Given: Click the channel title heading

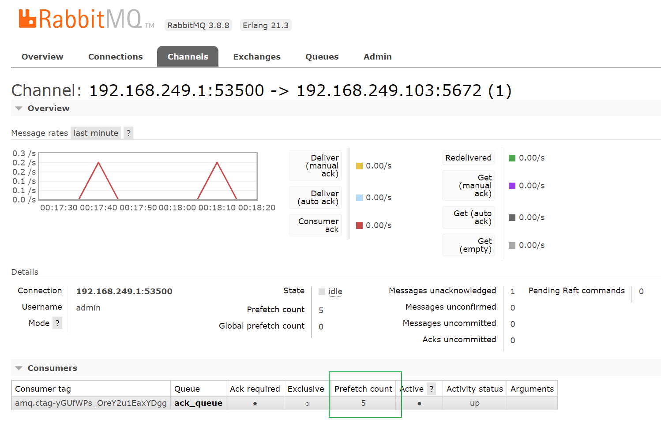Looking at the screenshot, I should (x=261, y=90).
